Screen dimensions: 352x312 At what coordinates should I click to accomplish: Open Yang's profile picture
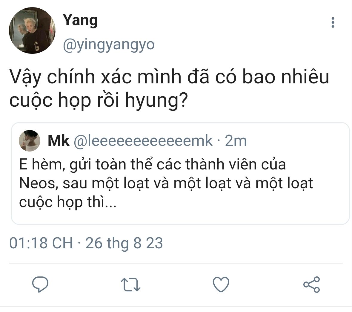coord(32,30)
